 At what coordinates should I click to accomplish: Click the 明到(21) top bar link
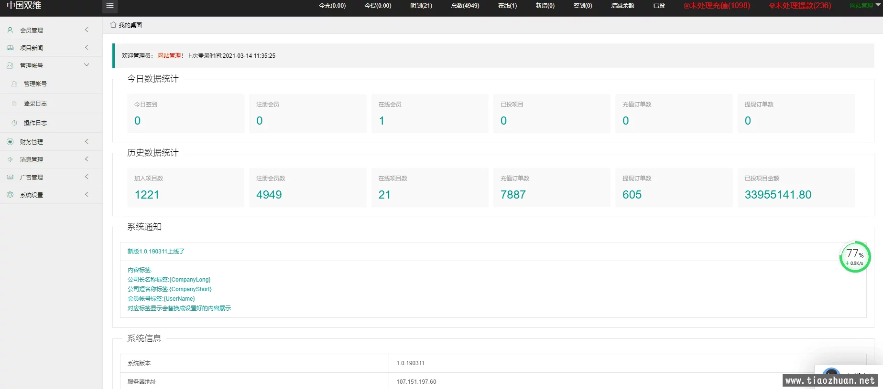pyautogui.click(x=421, y=6)
